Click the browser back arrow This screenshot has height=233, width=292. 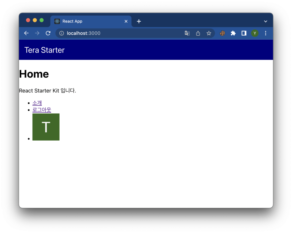pyautogui.click(x=26, y=33)
